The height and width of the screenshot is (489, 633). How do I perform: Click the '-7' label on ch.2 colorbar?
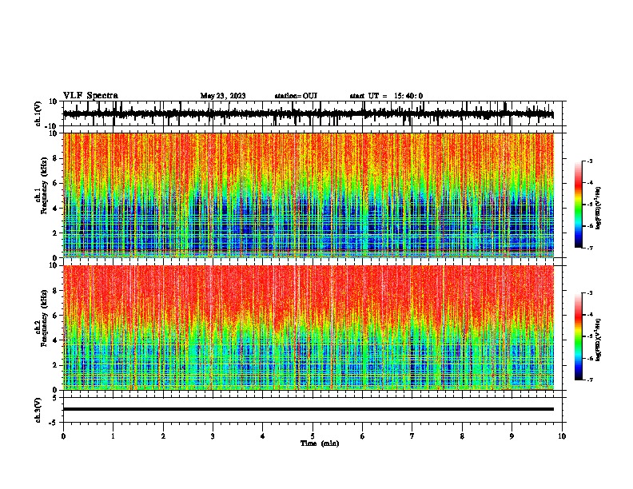[x=589, y=380]
